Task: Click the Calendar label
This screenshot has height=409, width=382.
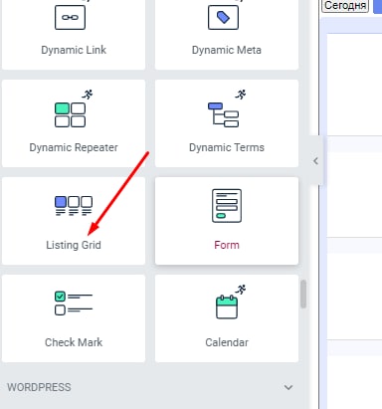Action: pos(227,342)
